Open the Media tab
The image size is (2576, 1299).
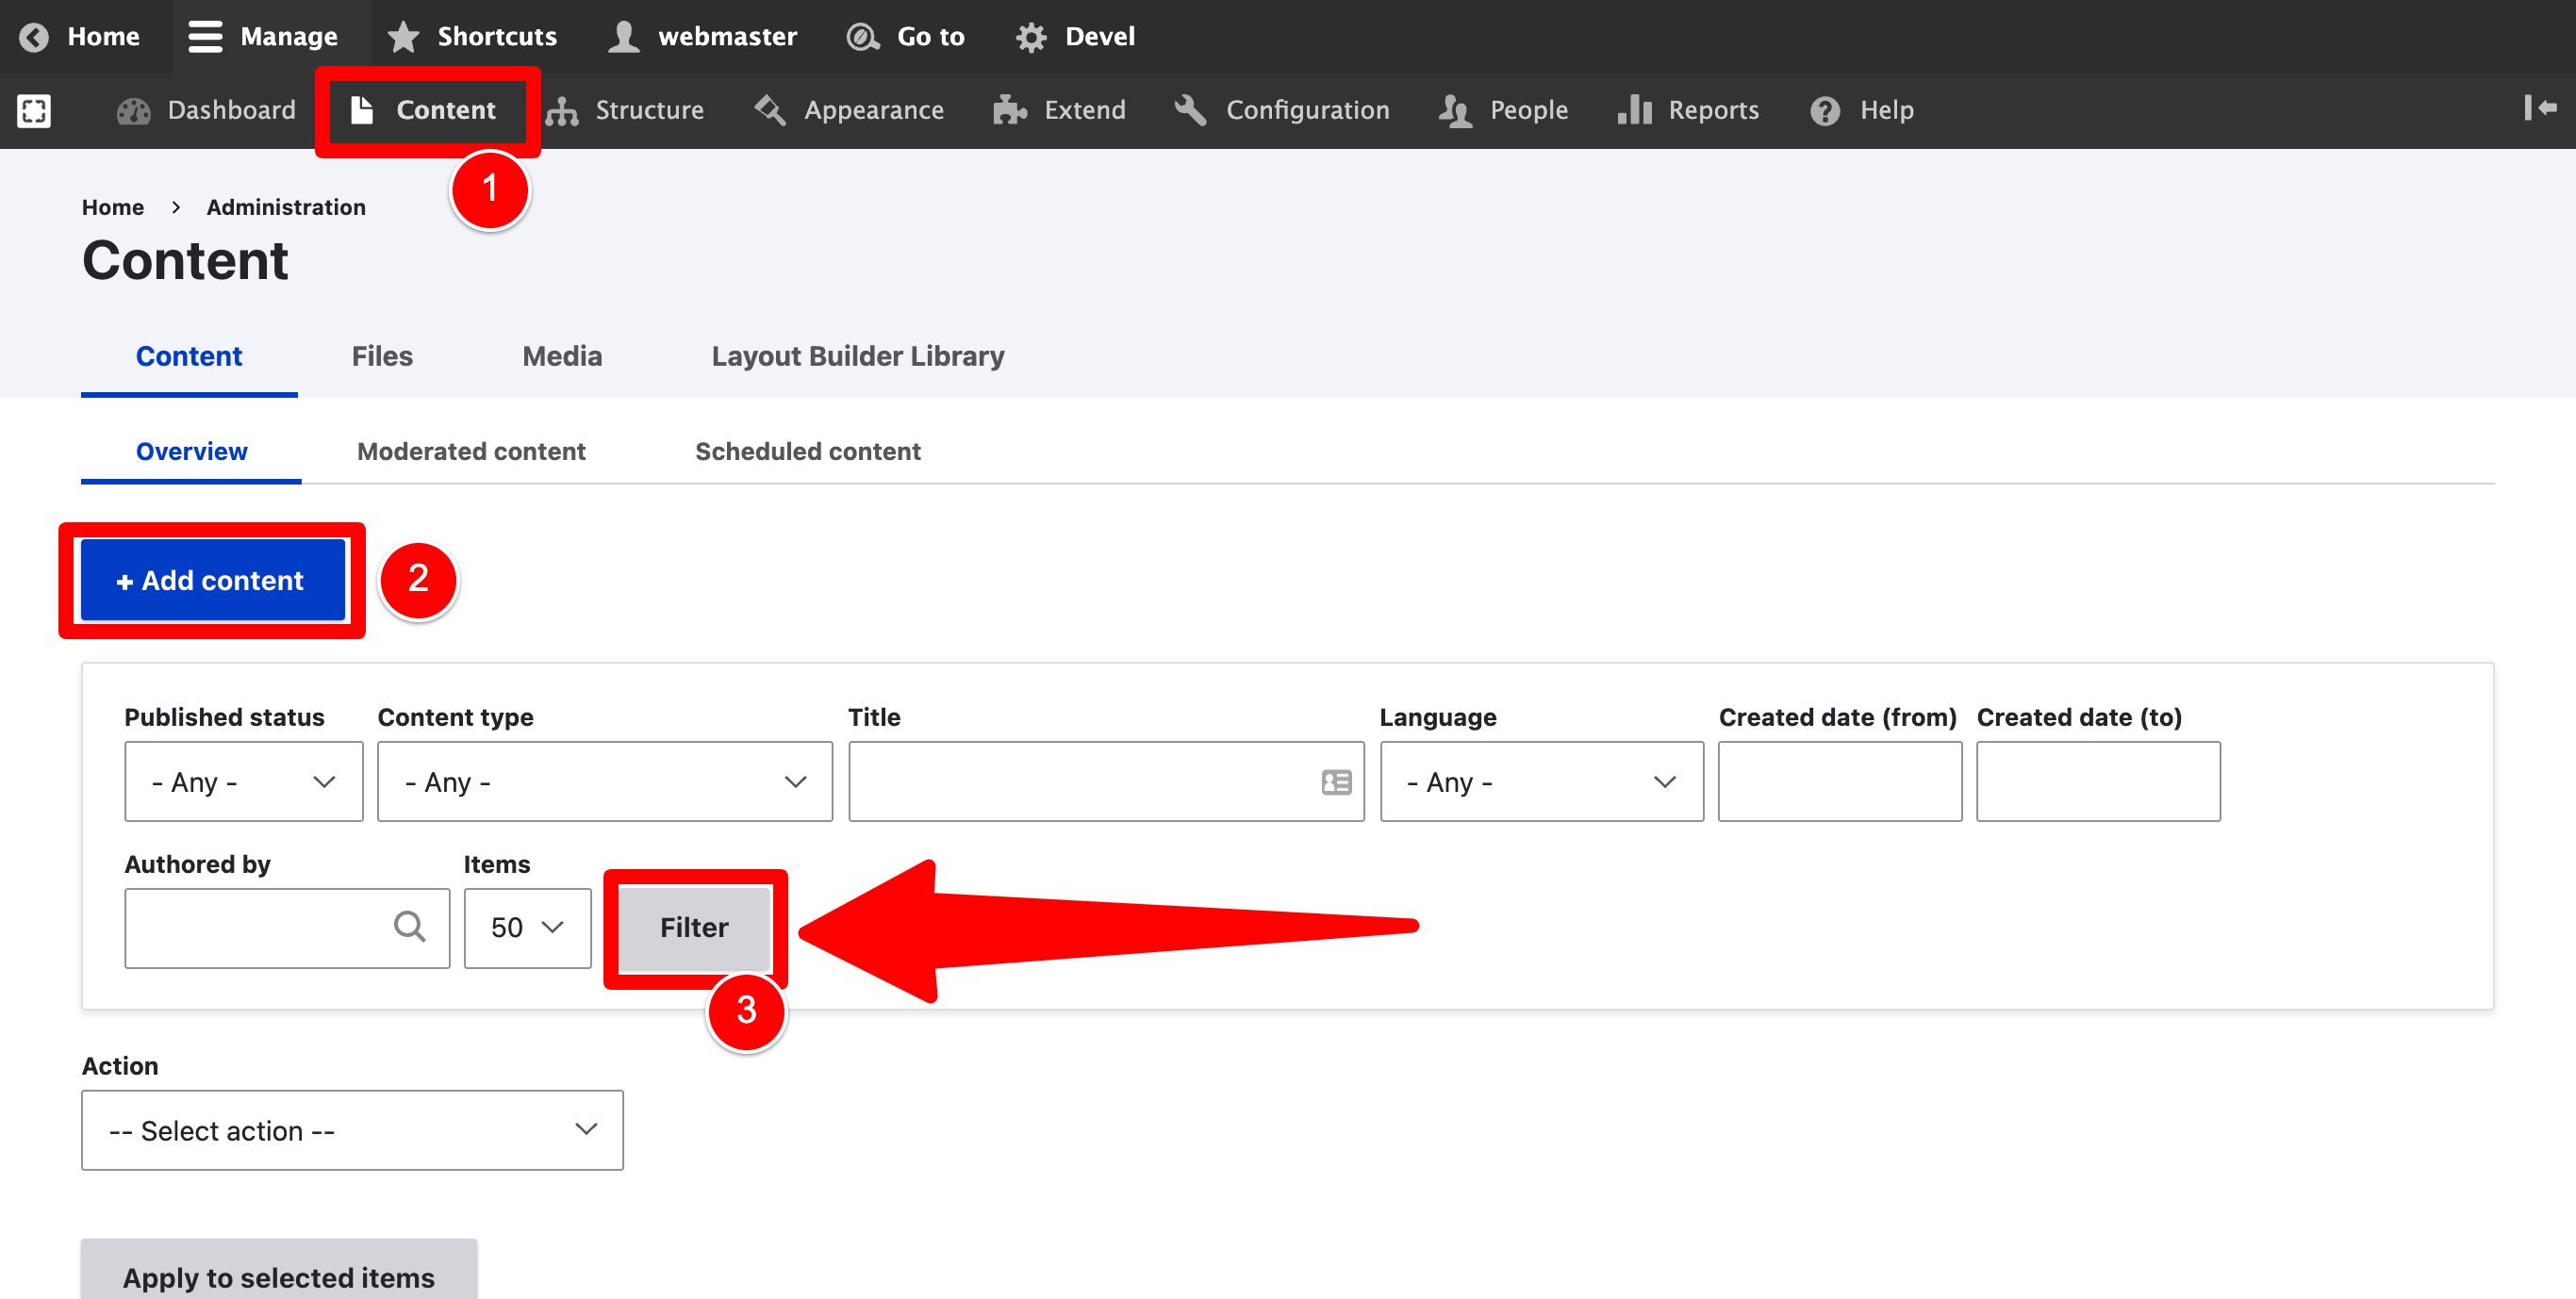tap(562, 357)
